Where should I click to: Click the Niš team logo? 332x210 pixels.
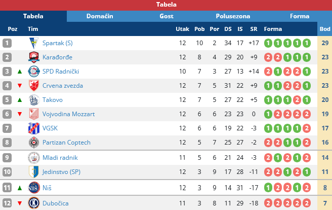point(33,188)
